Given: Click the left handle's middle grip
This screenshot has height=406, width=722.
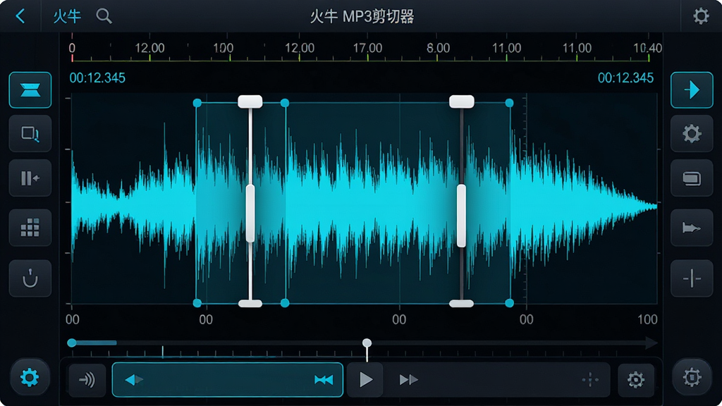Looking at the screenshot, I should [250, 213].
